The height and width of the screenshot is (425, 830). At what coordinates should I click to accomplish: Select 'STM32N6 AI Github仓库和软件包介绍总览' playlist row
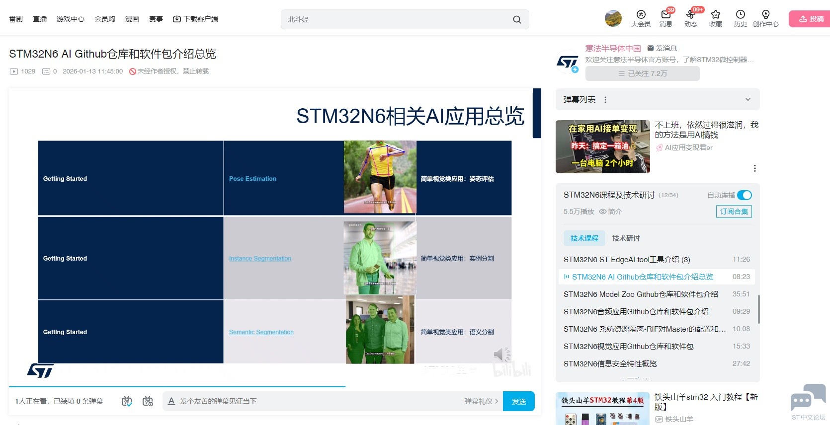[657, 277]
